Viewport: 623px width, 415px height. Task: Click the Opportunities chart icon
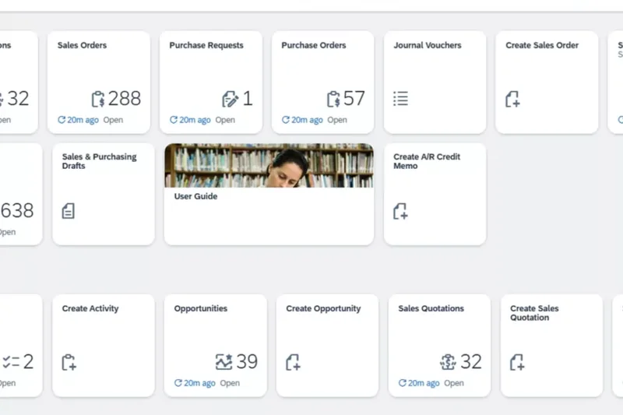pyautogui.click(x=224, y=362)
